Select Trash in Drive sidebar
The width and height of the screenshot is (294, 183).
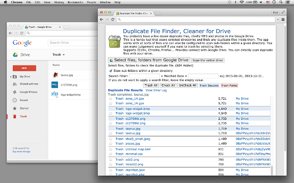pos(23,117)
